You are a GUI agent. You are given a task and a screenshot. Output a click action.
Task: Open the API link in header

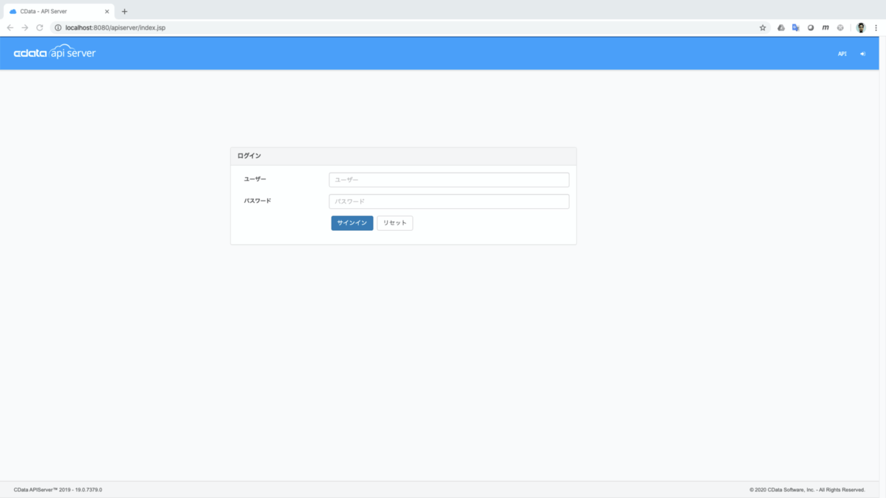842,54
